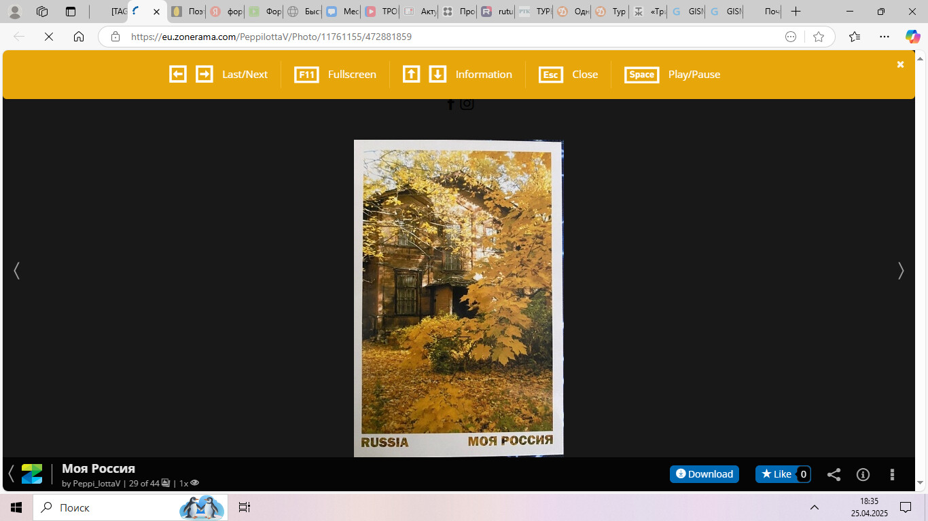Viewport: 928px width, 521px height.
Task: Click the back chevron beside Zonerama logo
Action: (x=11, y=474)
